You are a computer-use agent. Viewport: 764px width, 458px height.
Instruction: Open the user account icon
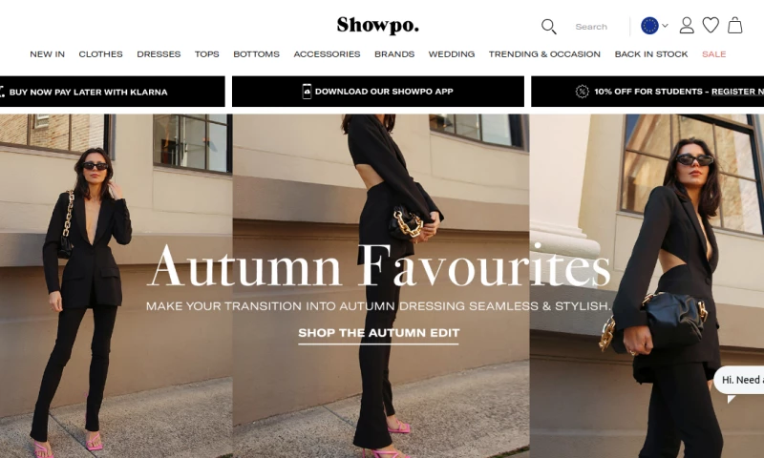click(x=687, y=26)
